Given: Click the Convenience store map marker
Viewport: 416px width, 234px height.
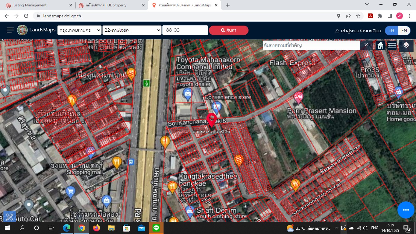Looking at the screenshot, I should tap(217, 106).
